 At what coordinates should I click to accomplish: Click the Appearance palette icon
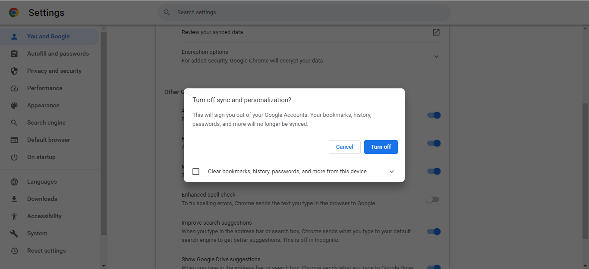pyautogui.click(x=14, y=106)
